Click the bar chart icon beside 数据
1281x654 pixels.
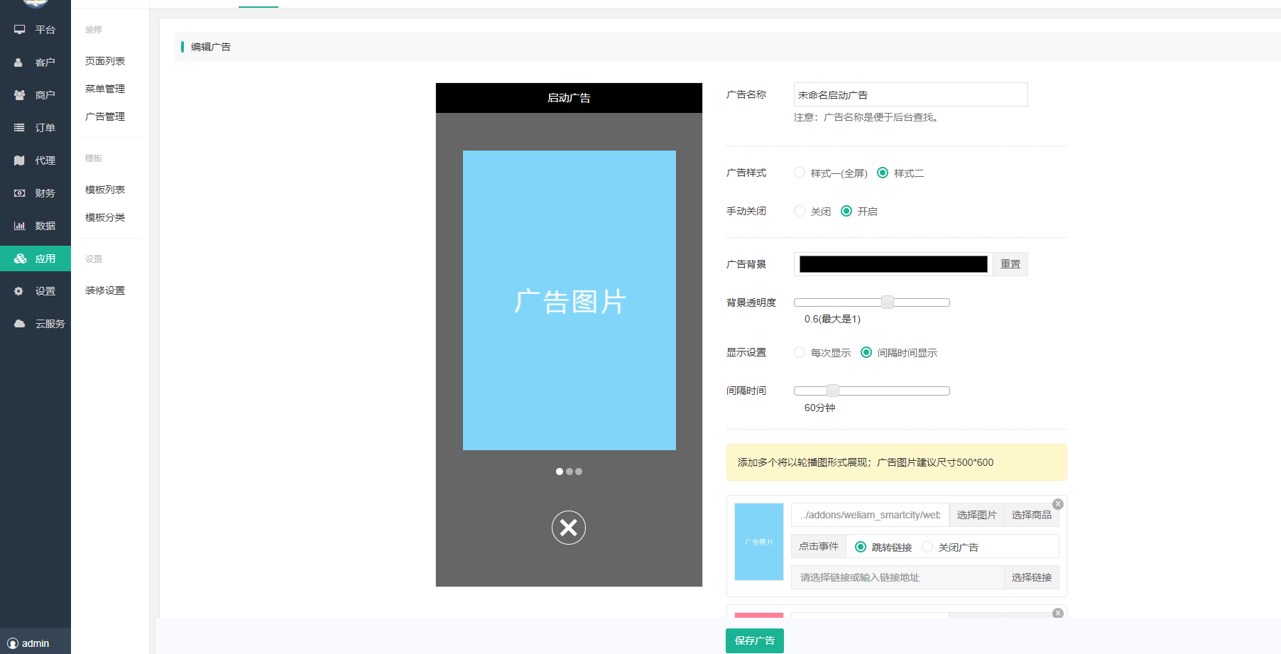[19, 226]
